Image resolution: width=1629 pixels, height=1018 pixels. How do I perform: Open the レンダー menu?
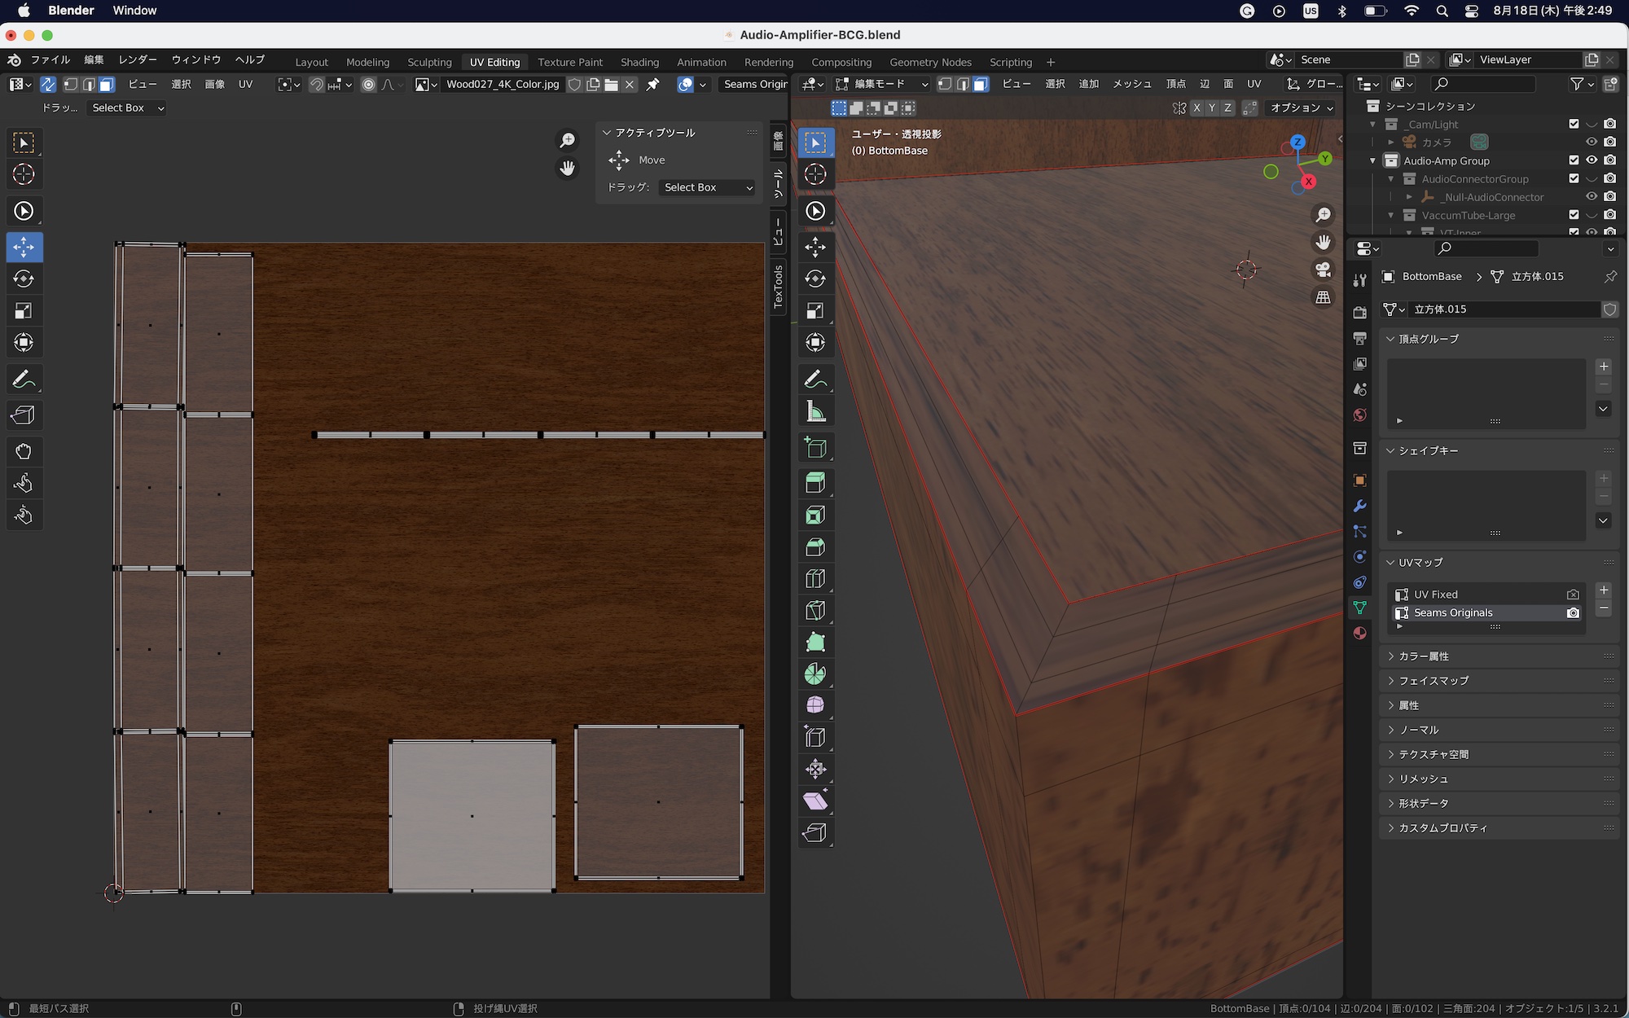138,59
